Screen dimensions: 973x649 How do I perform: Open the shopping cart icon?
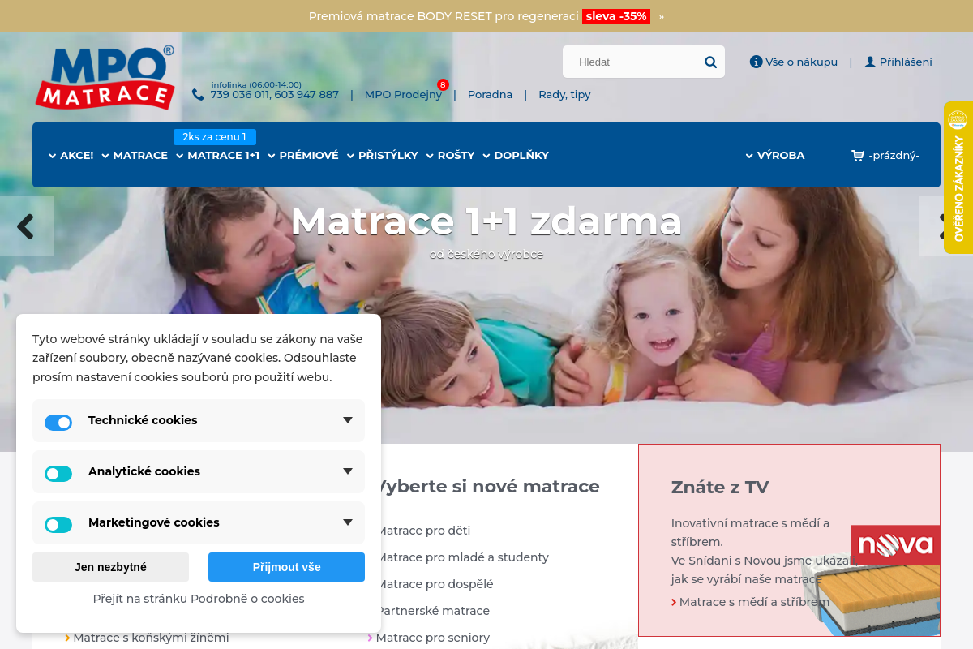(857, 156)
